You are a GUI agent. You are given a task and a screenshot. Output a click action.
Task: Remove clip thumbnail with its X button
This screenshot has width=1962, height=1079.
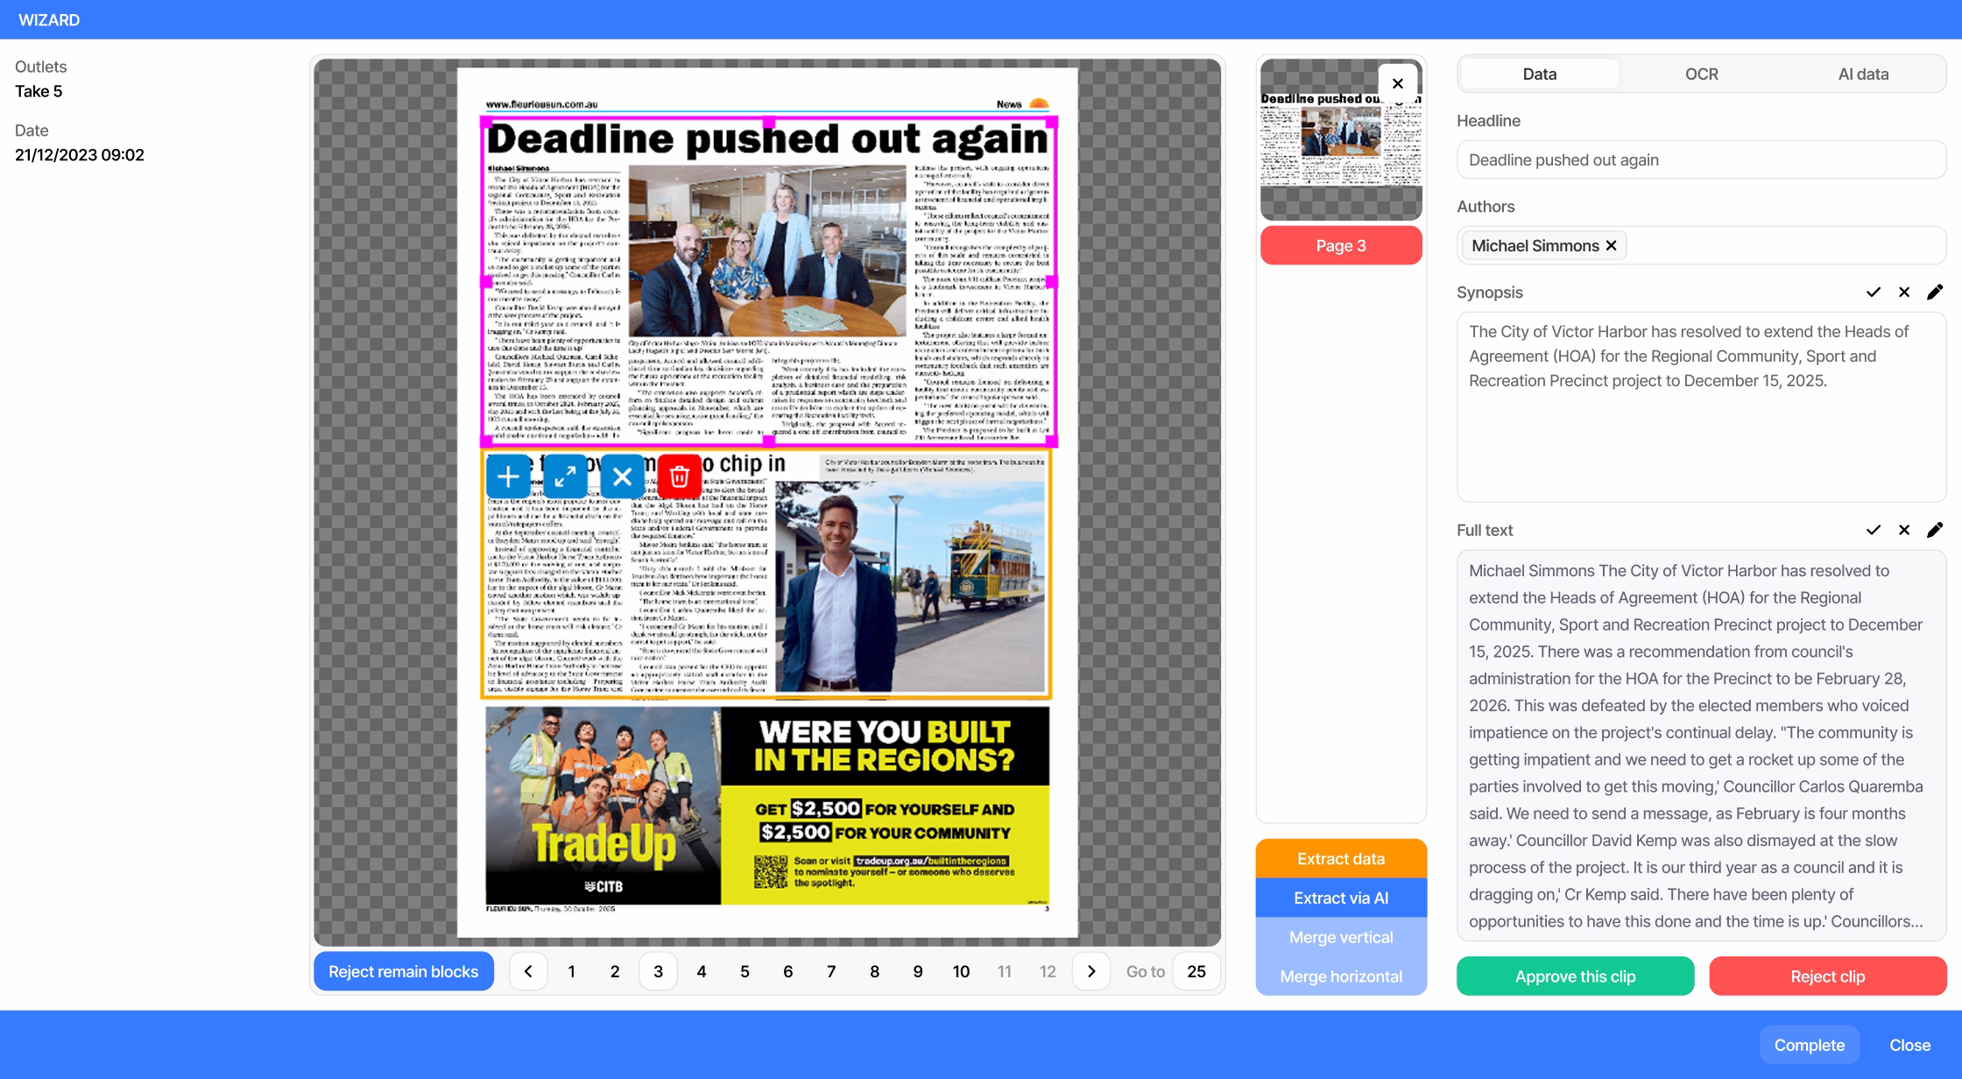[1398, 83]
